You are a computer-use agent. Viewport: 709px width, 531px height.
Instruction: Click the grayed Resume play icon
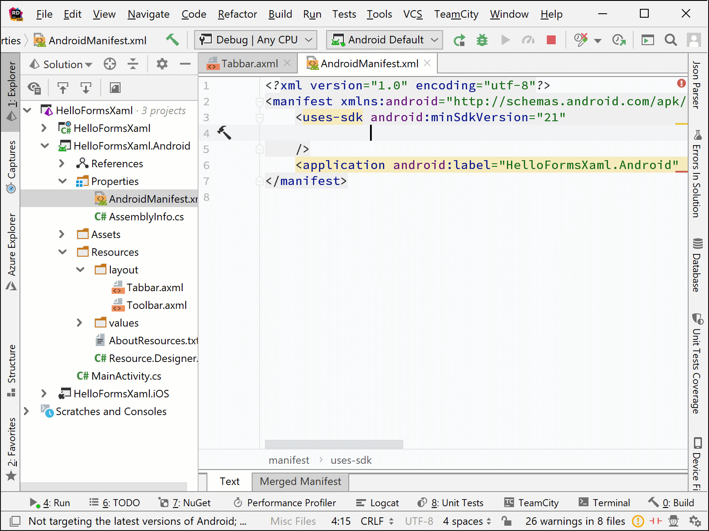tap(505, 40)
